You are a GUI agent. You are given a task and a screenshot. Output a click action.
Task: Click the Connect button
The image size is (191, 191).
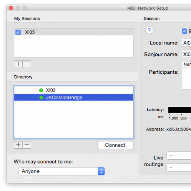pos(115,145)
